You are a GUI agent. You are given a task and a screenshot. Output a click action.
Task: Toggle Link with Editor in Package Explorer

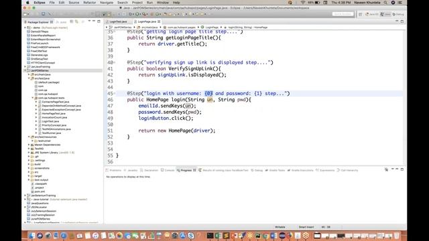[x=76, y=21]
